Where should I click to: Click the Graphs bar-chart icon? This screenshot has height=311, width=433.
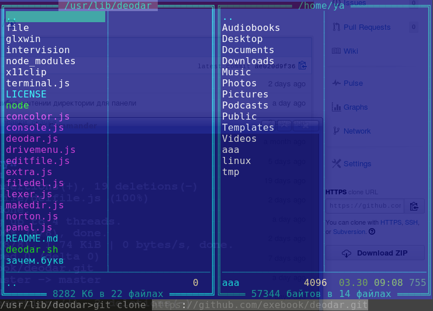tap(337, 107)
